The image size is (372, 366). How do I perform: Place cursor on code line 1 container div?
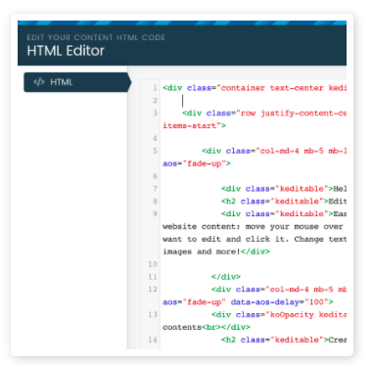point(255,88)
